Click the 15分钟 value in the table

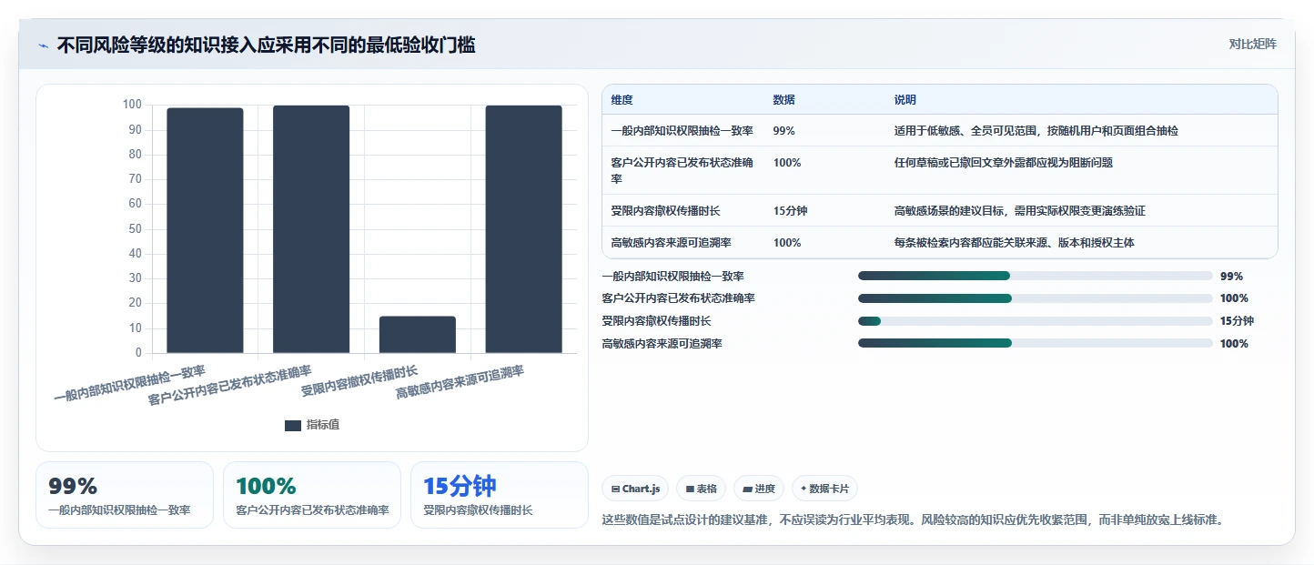[x=790, y=211]
